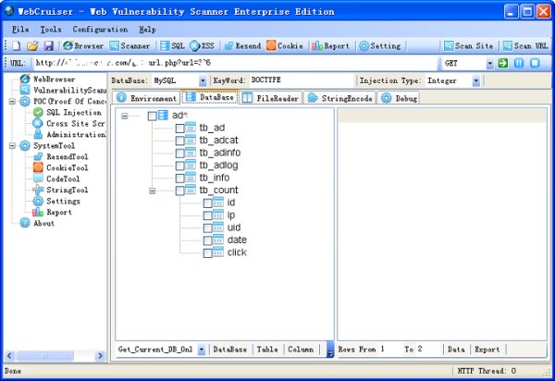
Task: Click the bottom Table button
Action: (267, 350)
